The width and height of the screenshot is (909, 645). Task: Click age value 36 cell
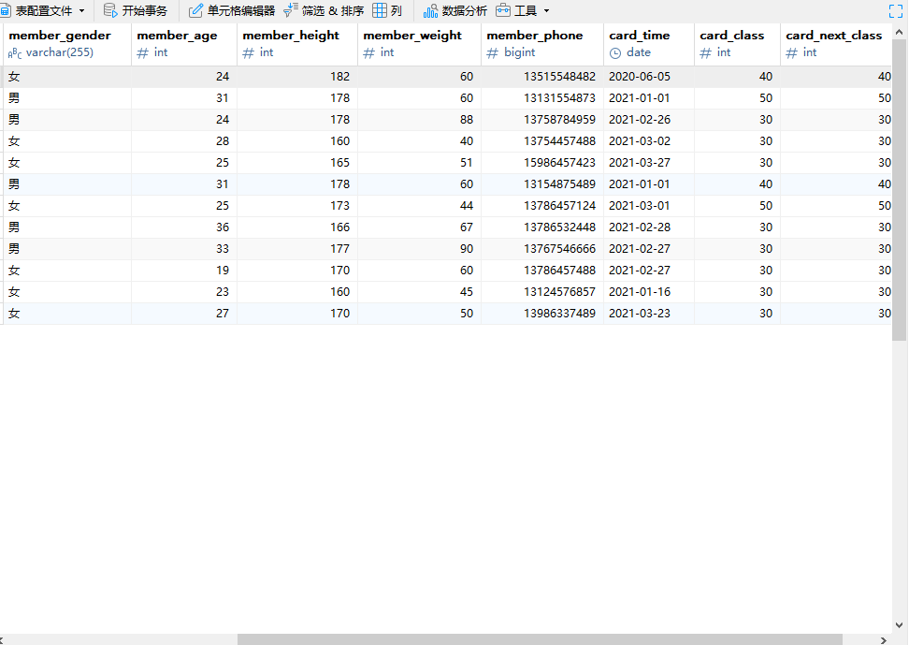click(x=184, y=227)
